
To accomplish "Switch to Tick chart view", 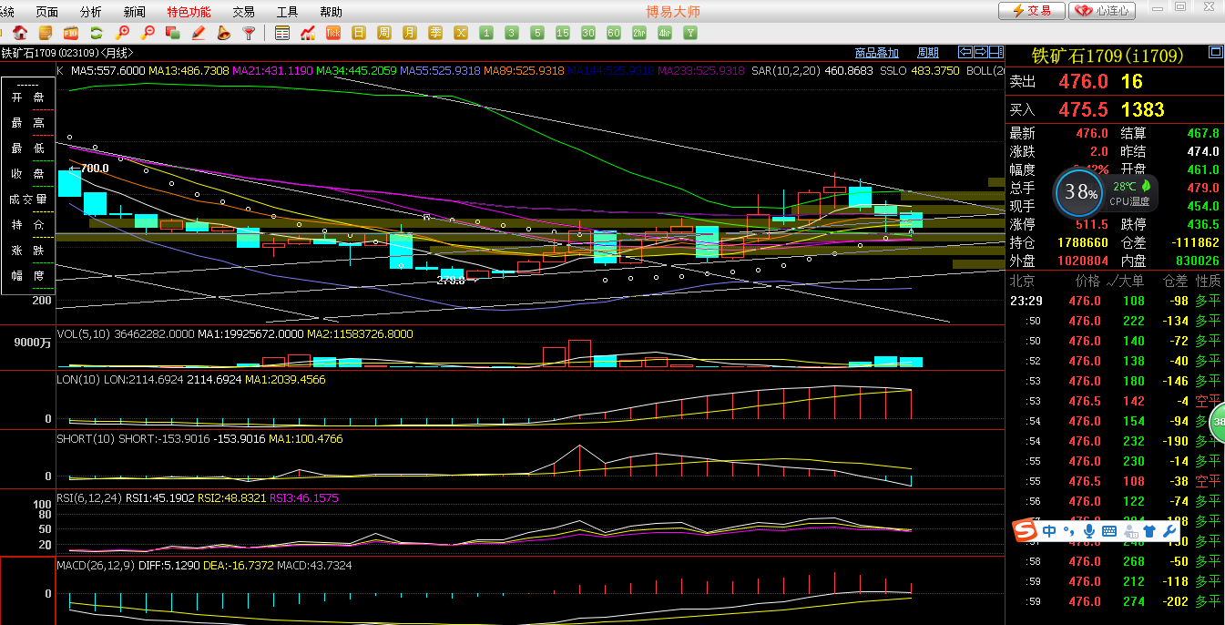I will pos(333,33).
